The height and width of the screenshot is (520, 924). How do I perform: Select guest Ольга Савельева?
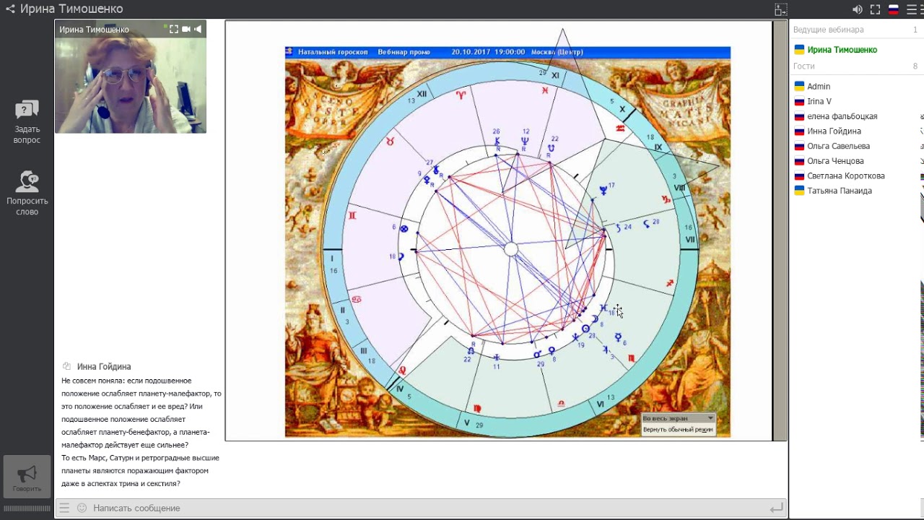[837, 146]
